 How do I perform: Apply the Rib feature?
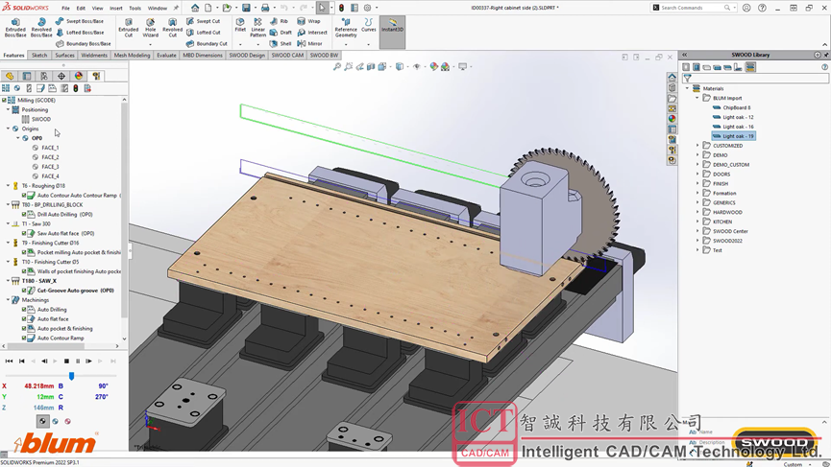pos(279,21)
